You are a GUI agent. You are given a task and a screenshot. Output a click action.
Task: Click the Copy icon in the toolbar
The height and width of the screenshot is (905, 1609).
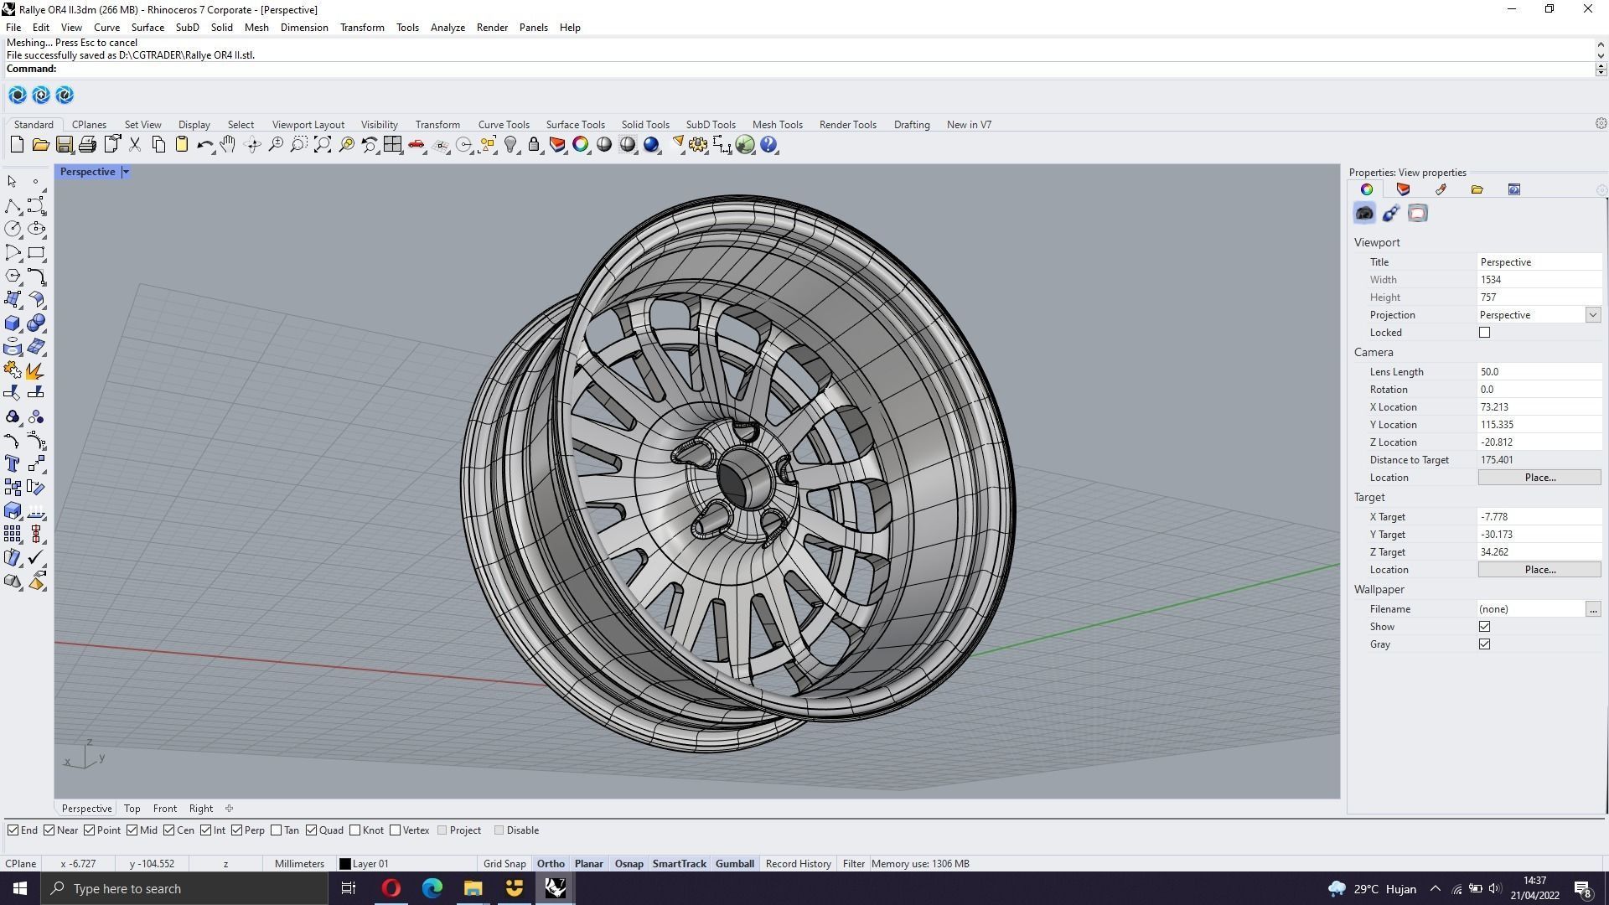click(158, 145)
